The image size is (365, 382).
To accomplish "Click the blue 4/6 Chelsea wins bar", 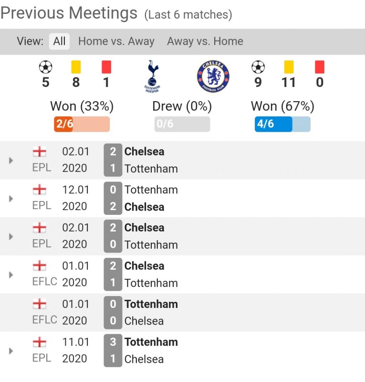I will [282, 124].
